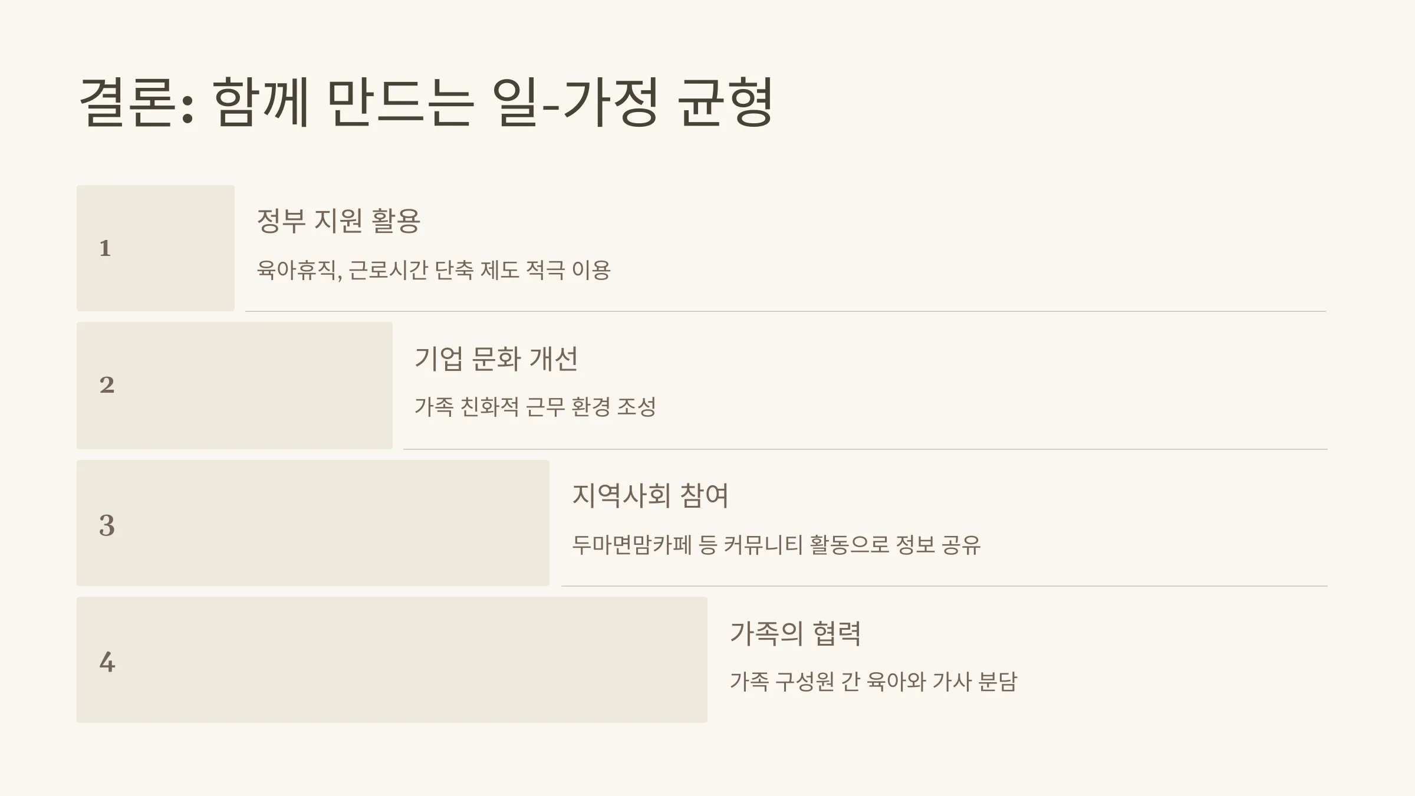
Task: Click the divider line below '정부 지원 활용' section
Action: coord(786,311)
